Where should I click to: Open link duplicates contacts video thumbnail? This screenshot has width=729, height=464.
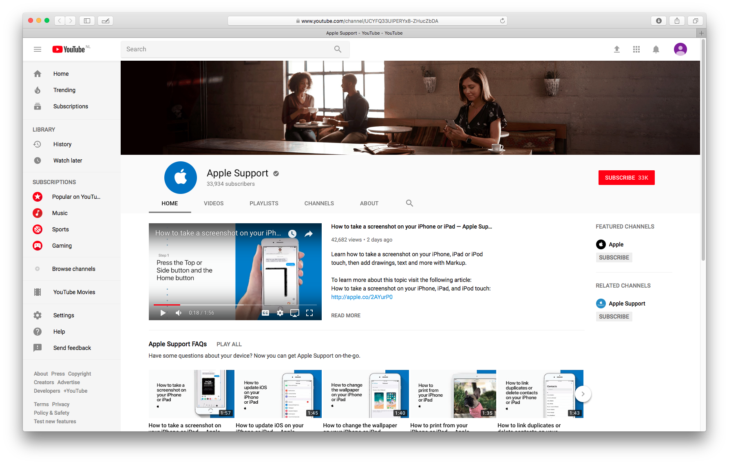click(540, 394)
